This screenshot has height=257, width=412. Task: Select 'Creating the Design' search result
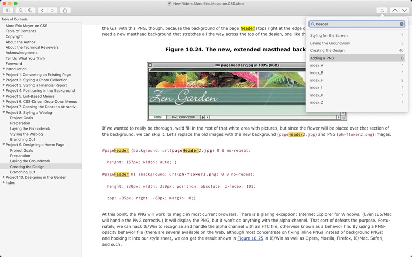click(327, 51)
